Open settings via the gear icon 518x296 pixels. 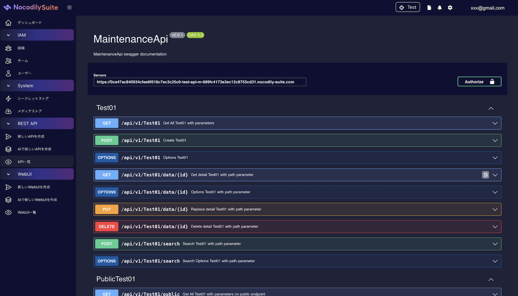click(450, 8)
